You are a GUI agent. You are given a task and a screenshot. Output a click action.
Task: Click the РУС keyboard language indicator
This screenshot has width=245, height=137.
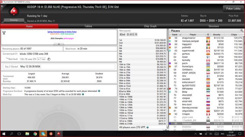[223, 134]
